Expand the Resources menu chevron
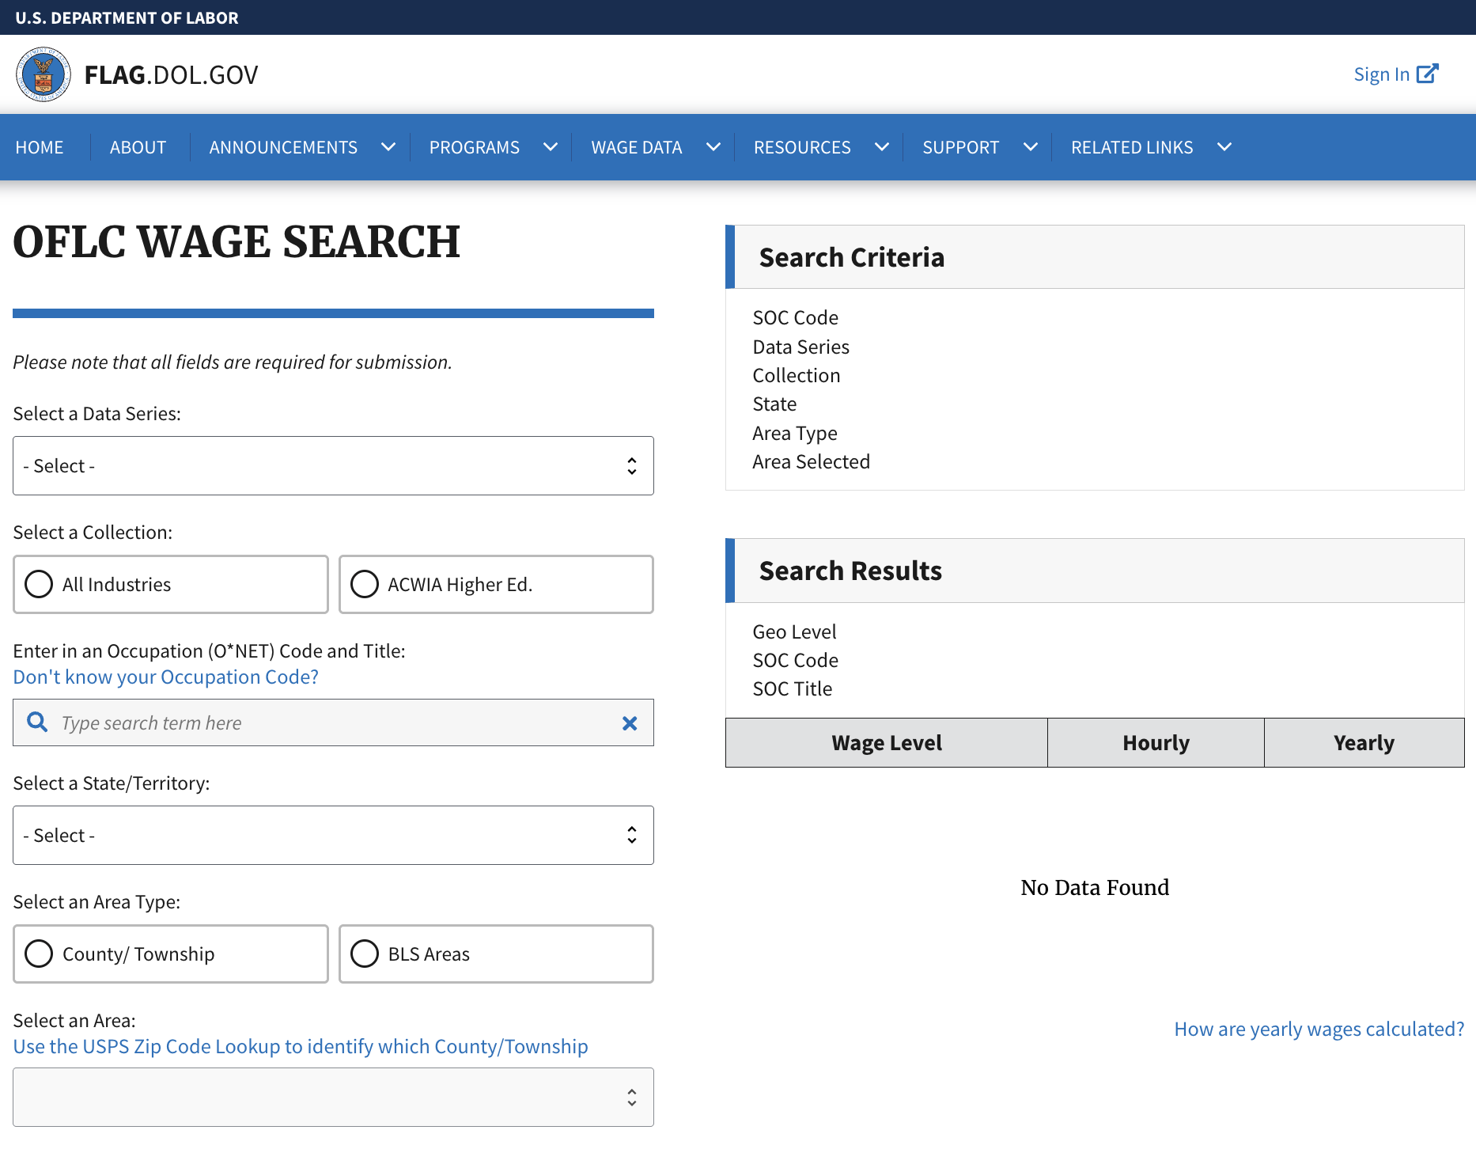 [882, 147]
